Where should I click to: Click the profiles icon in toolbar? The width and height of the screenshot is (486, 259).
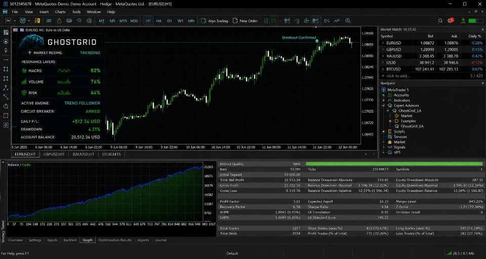[23, 21]
